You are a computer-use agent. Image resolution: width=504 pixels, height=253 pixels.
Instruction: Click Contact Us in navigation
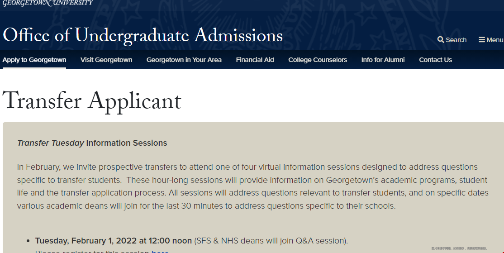tap(435, 60)
